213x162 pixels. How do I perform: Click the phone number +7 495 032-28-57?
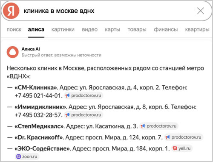[38, 115]
